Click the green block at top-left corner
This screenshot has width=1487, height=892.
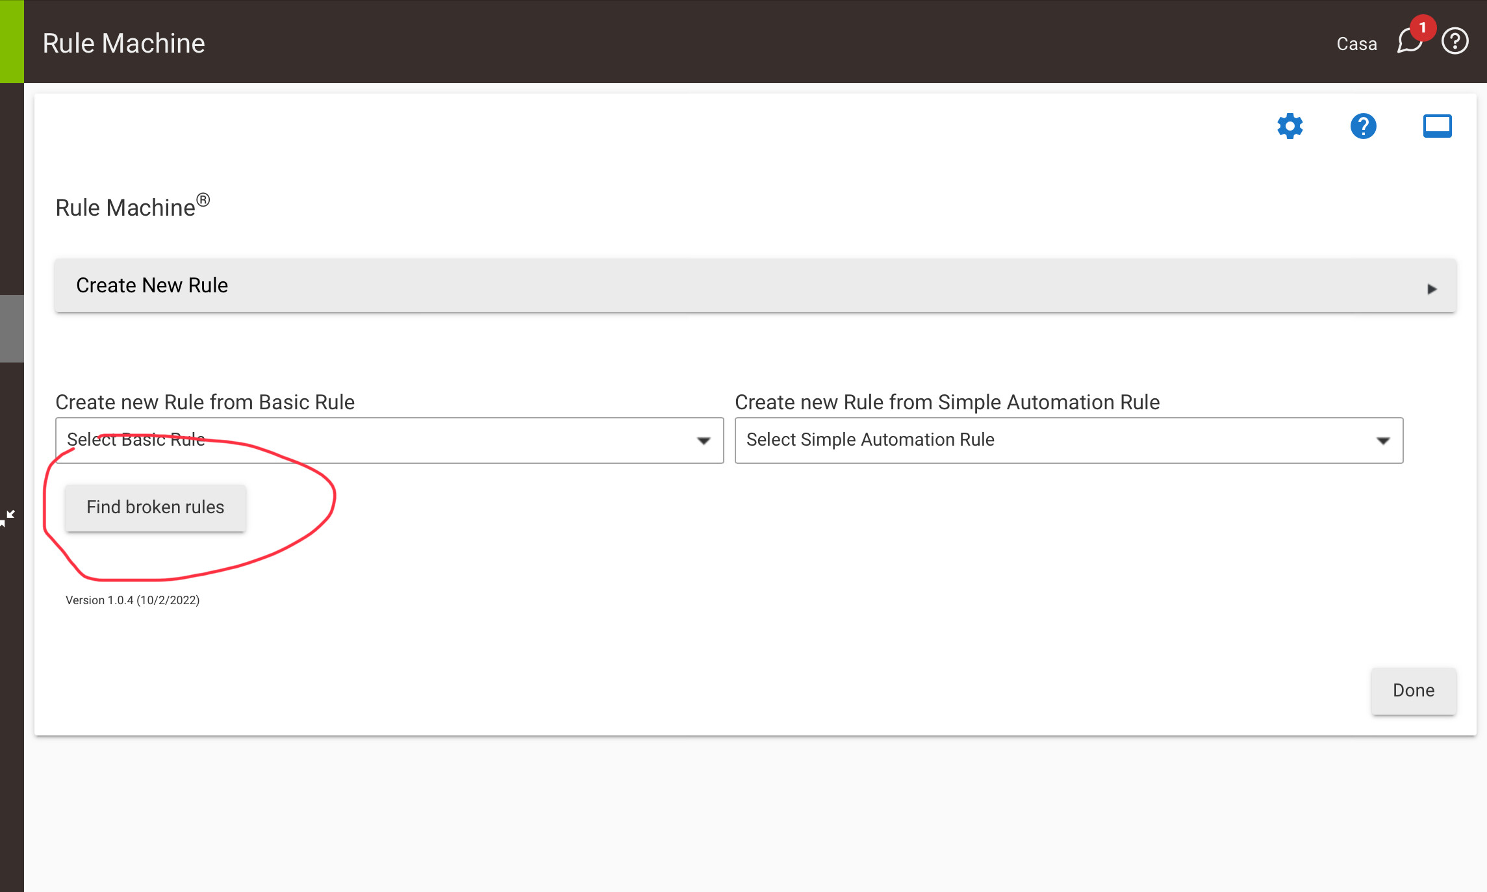12,42
